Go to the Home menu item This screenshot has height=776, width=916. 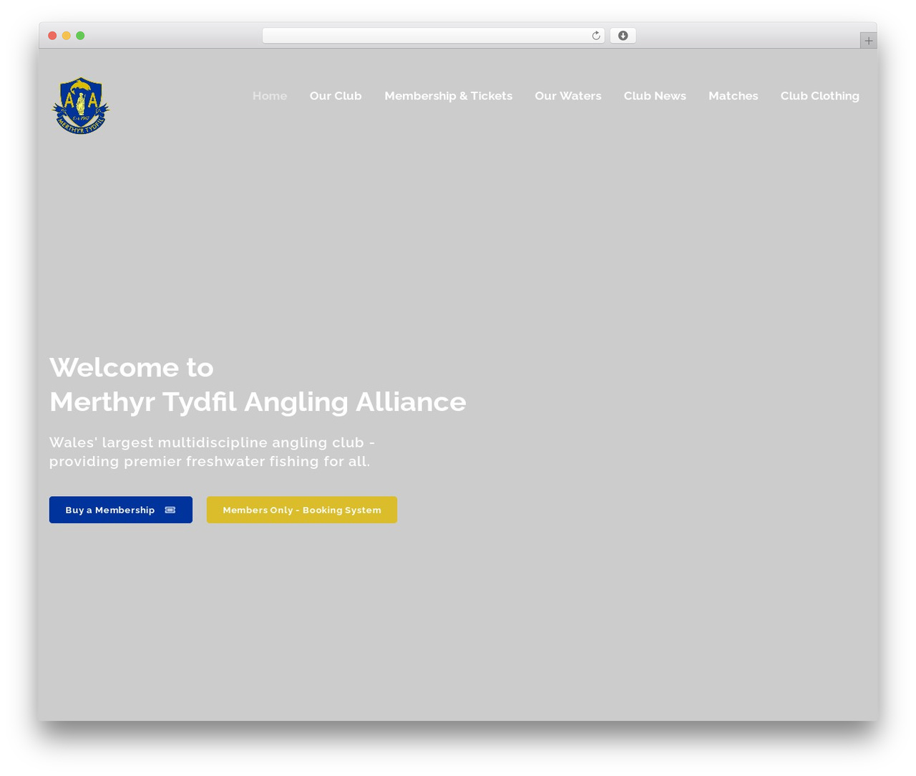[270, 96]
